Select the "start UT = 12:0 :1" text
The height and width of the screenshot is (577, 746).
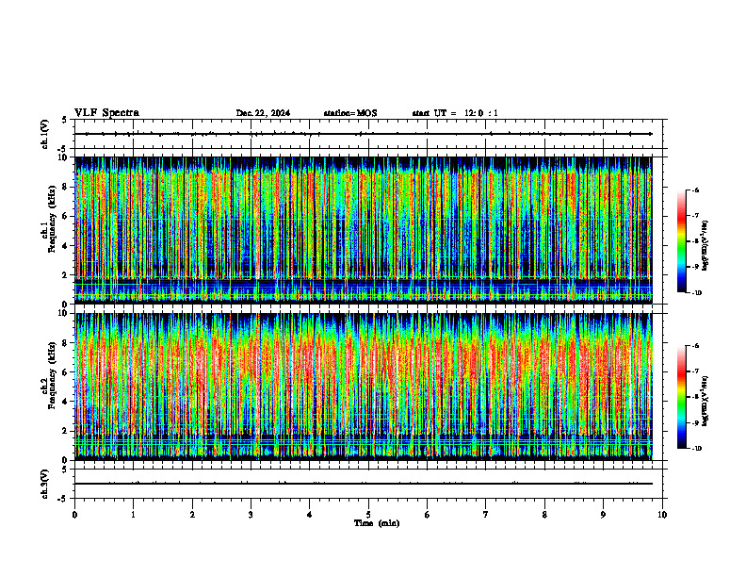pyautogui.click(x=455, y=113)
